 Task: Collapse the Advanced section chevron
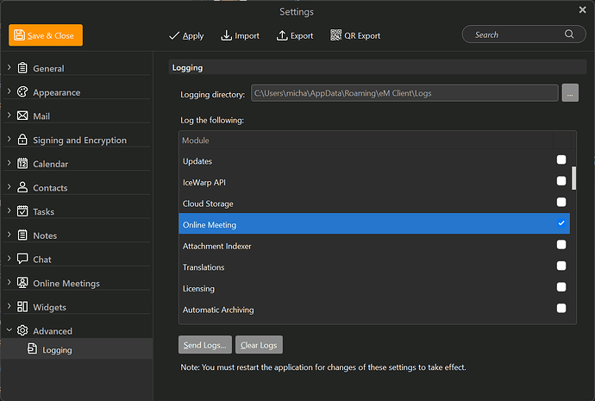[9, 330]
